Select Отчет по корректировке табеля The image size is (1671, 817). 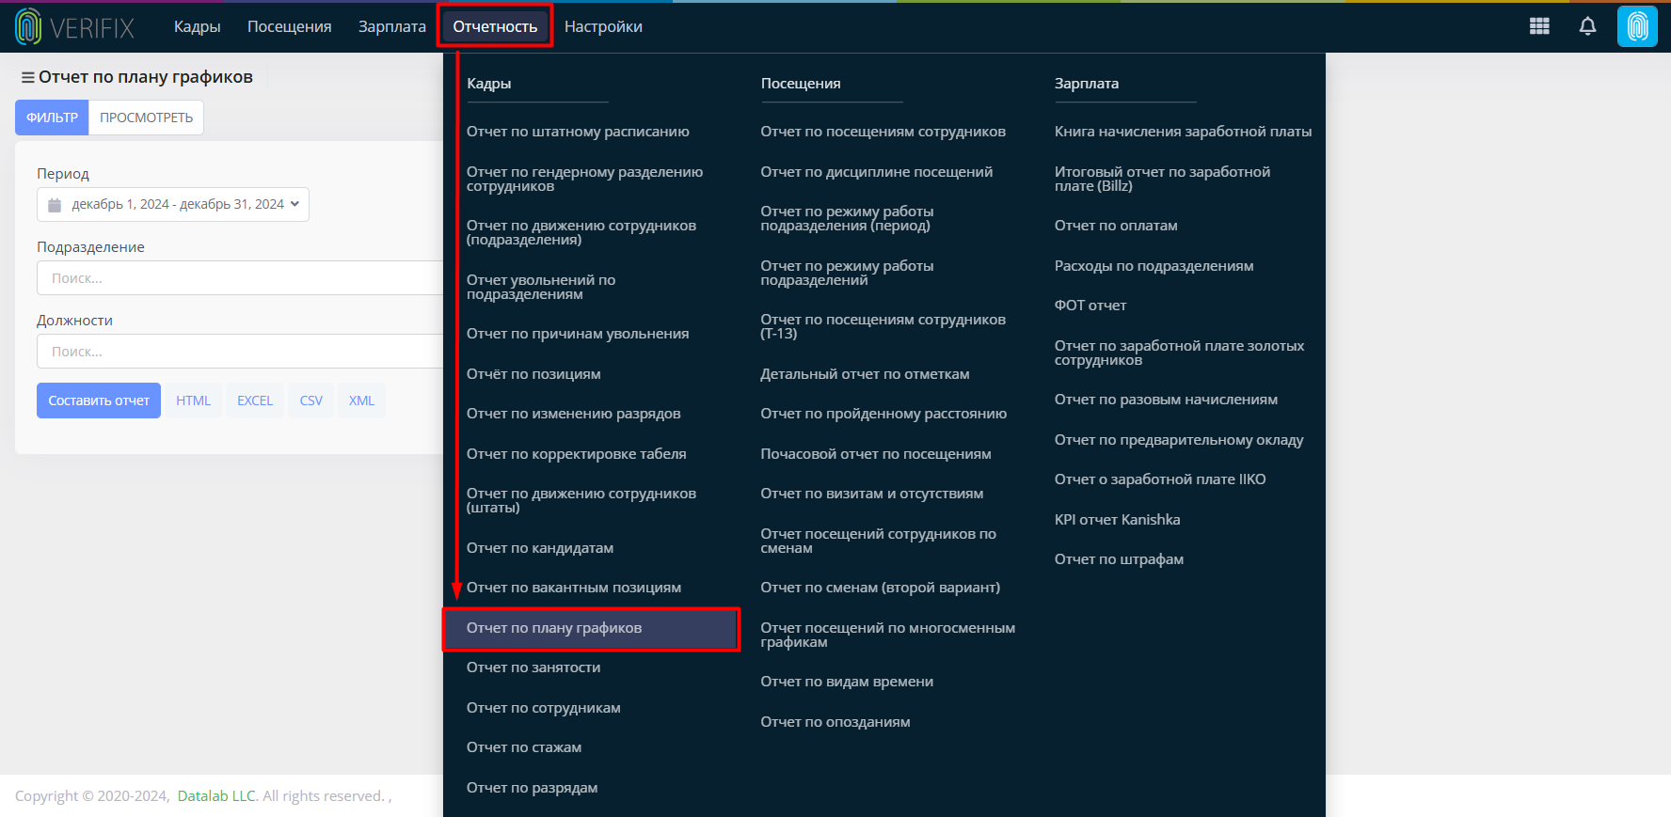click(x=577, y=454)
